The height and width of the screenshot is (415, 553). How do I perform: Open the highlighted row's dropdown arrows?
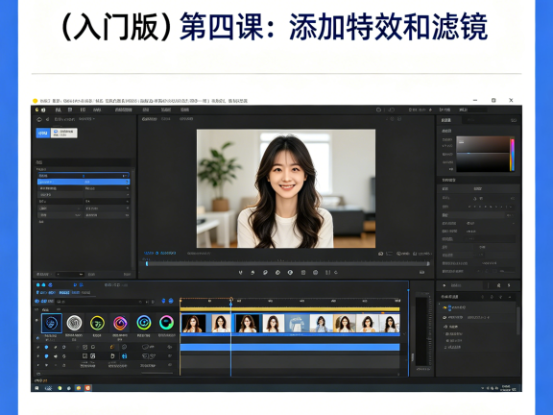[127, 182]
